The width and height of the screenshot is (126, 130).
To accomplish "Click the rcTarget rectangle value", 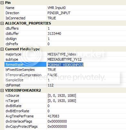I will pos(62,101).
